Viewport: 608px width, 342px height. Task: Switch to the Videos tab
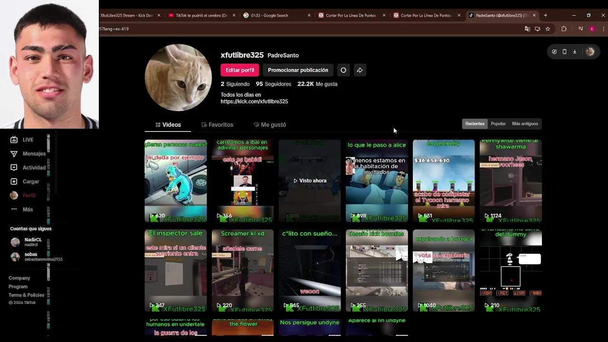click(x=168, y=124)
